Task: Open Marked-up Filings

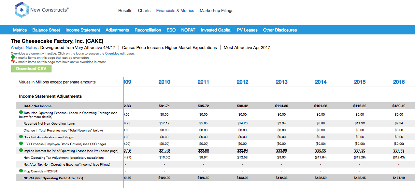Action: (217, 11)
